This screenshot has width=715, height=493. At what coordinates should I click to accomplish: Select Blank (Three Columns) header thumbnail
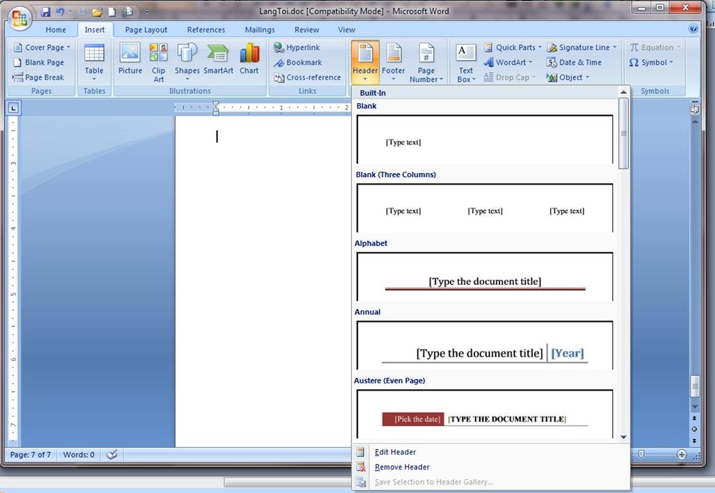485,208
